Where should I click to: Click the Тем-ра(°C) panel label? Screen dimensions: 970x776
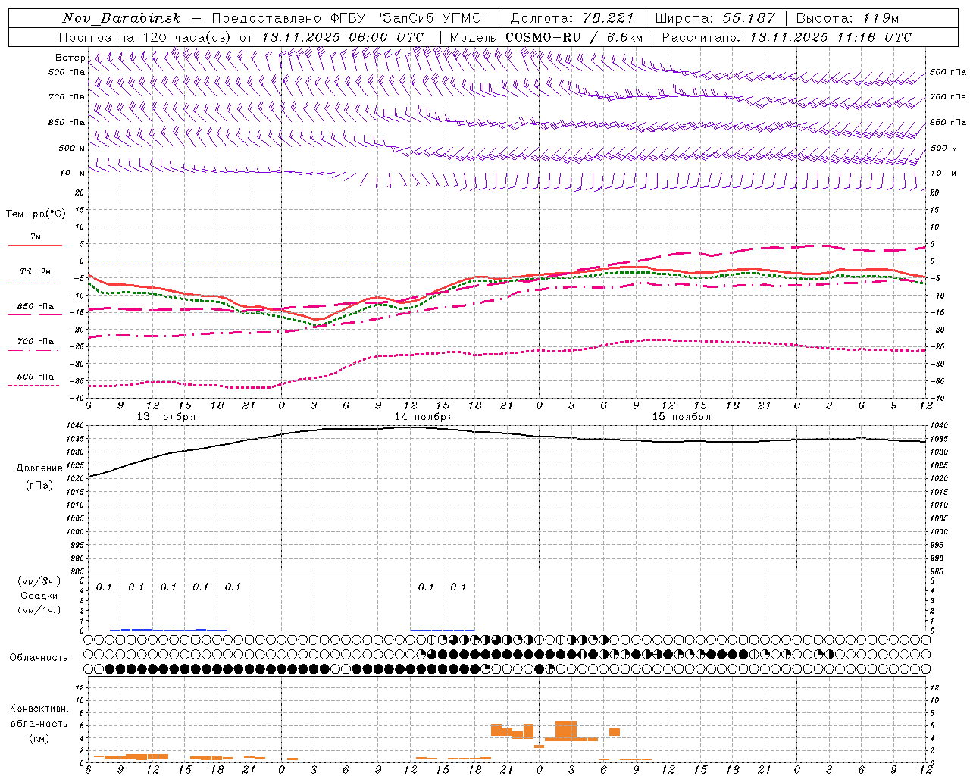36,214
